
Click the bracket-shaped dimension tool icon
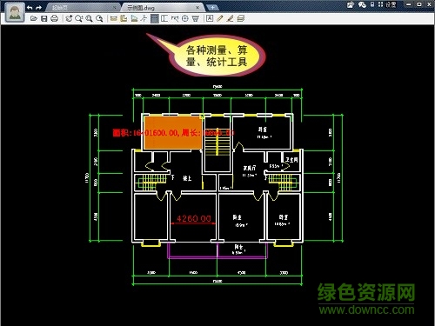(x=164, y=19)
